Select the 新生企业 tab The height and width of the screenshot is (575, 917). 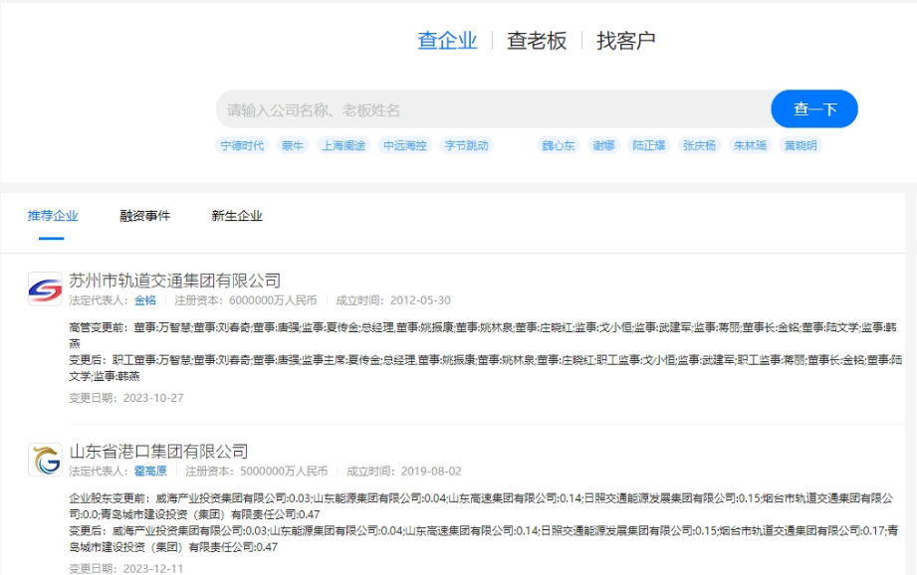point(237,216)
